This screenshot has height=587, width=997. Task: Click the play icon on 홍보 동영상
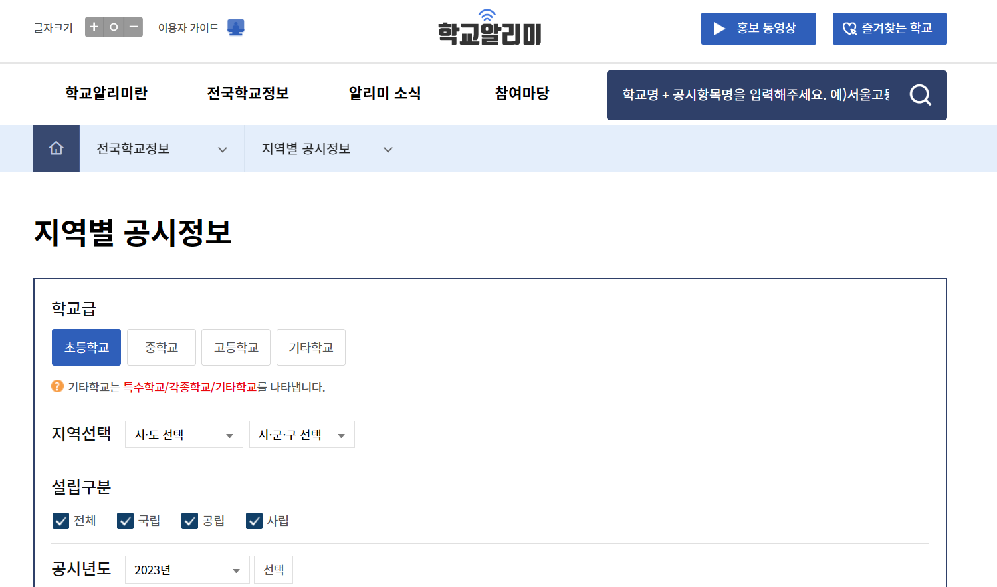[x=719, y=29]
